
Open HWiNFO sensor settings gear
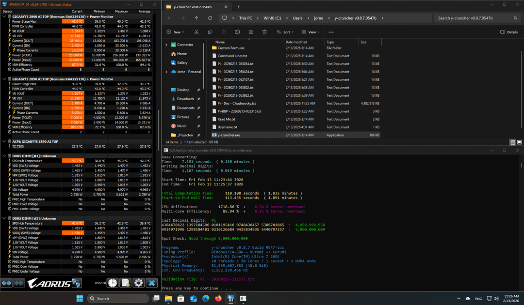point(139,283)
